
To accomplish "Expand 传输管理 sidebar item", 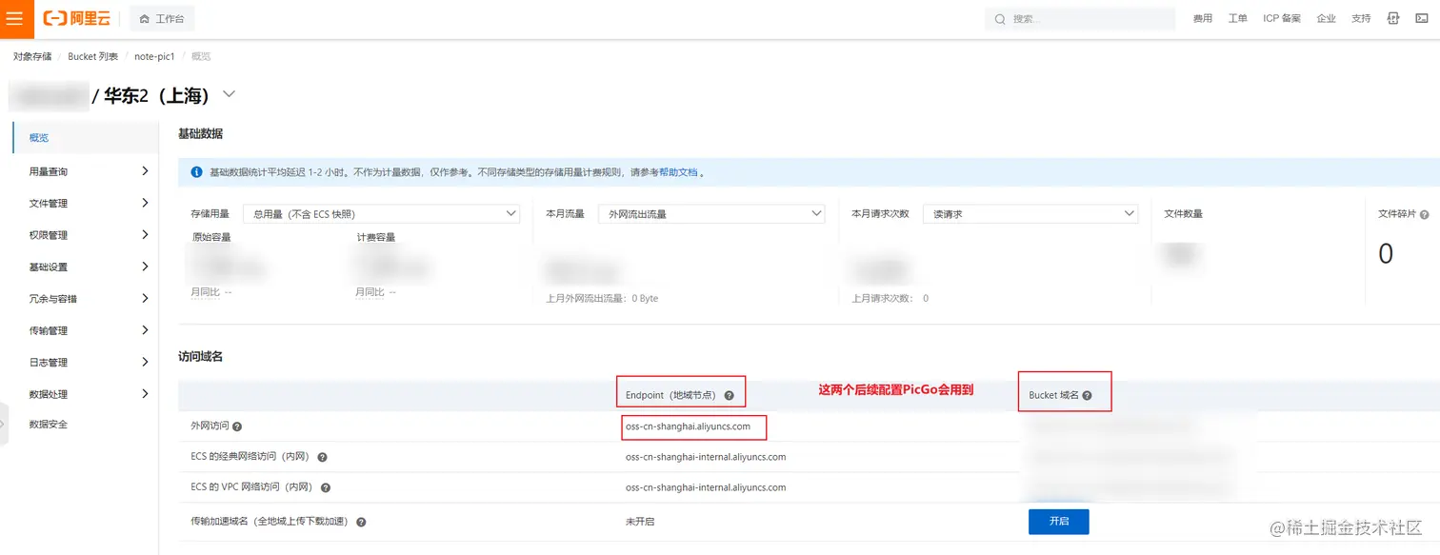I will coord(85,330).
